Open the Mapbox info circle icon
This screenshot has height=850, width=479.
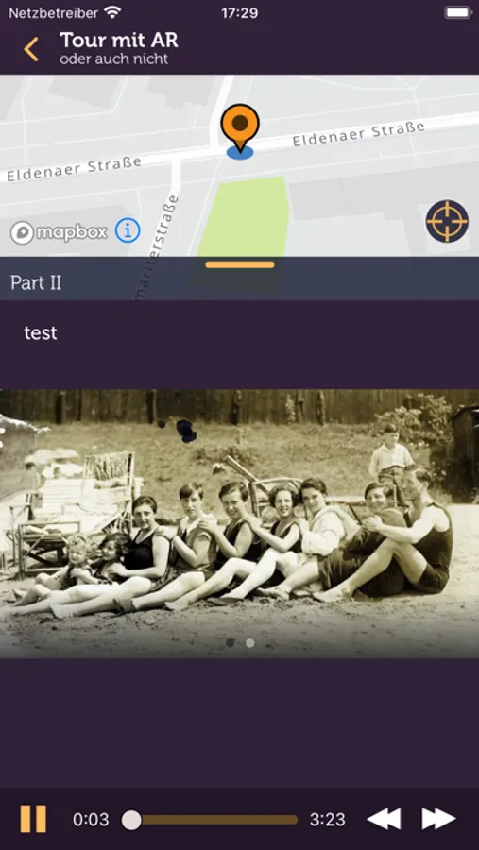coord(128,231)
